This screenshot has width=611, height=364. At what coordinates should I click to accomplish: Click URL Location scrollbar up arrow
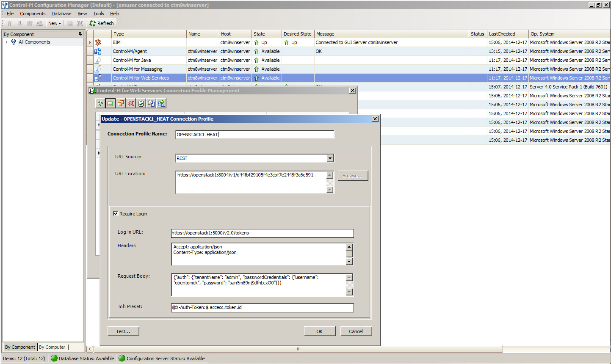330,175
